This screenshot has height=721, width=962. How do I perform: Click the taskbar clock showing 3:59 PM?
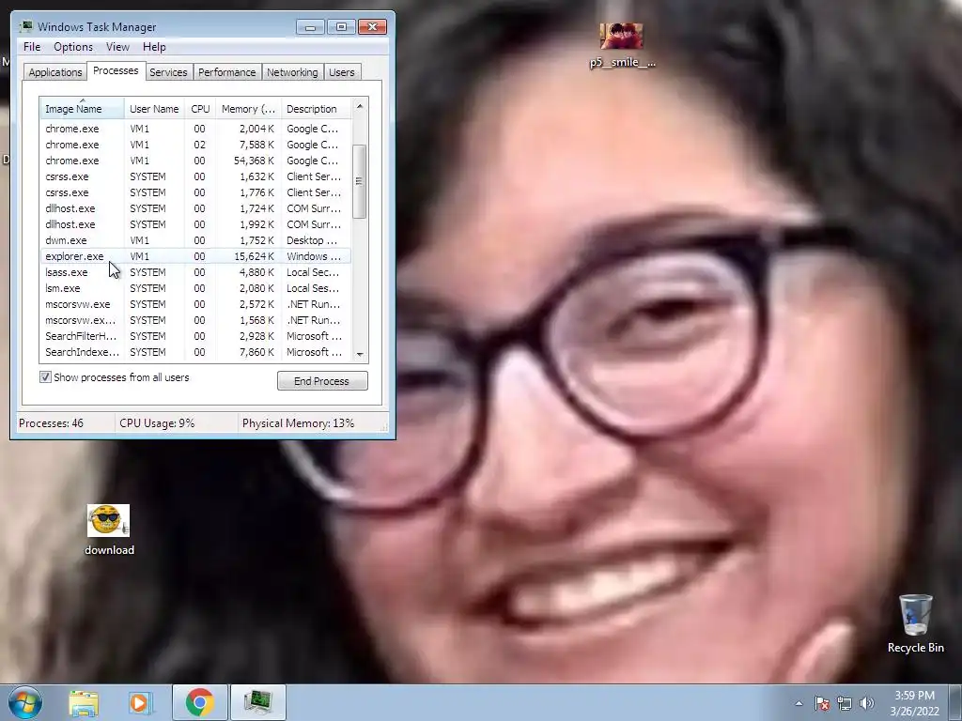click(915, 703)
